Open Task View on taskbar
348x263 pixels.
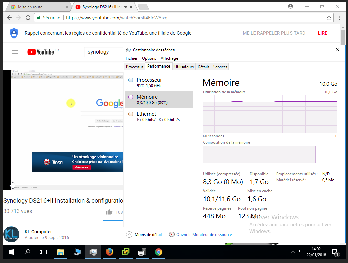[43, 252]
